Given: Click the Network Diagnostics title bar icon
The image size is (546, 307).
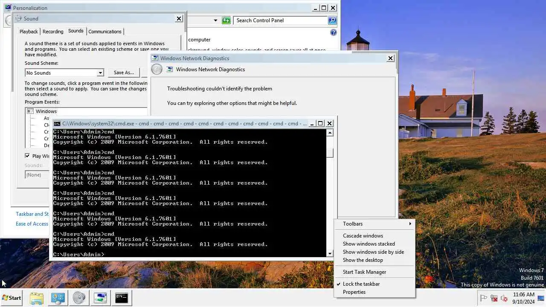Looking at the screenshot, I should 154,58.
